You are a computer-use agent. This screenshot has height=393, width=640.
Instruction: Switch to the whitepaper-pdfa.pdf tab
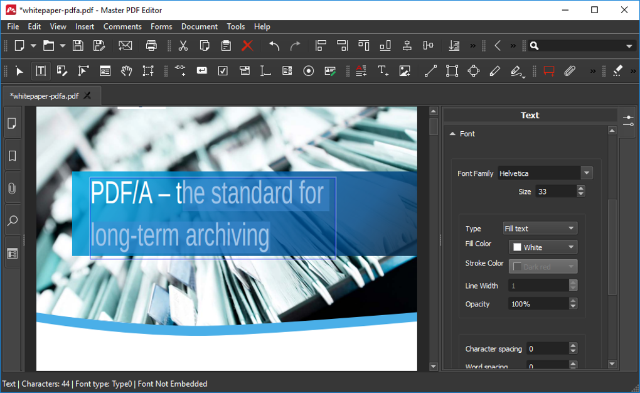tap(44, 97)
